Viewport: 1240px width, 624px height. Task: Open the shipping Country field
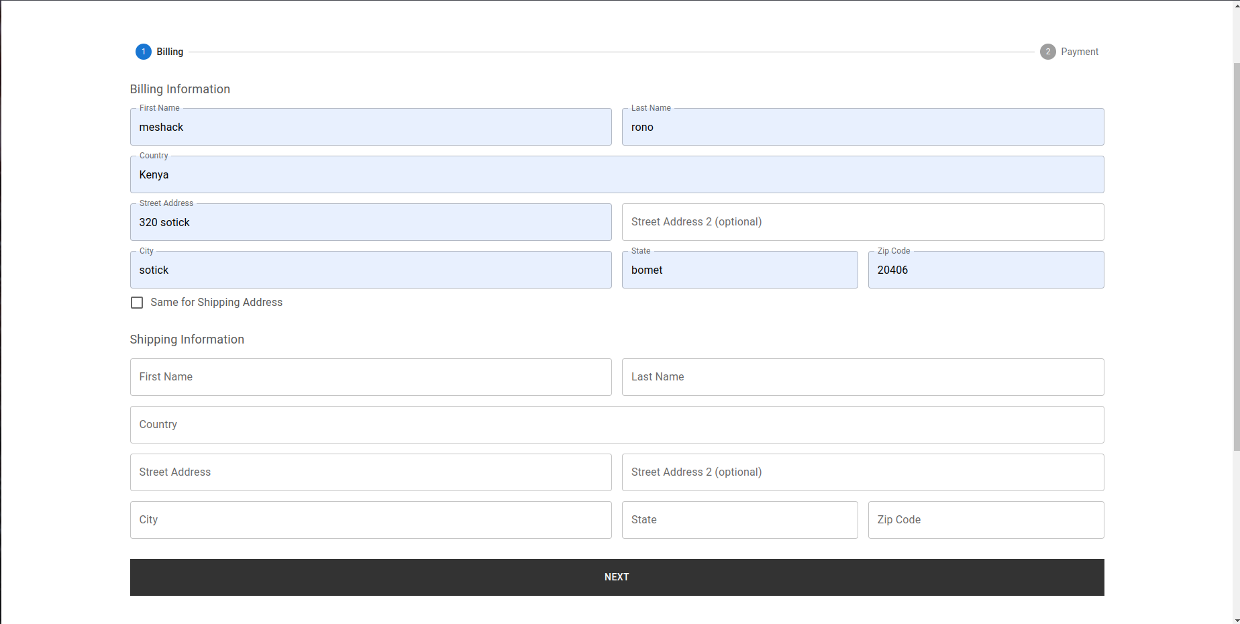617,425
